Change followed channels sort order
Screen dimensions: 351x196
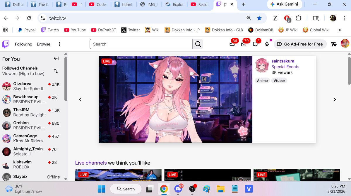[x=56, y=71]
